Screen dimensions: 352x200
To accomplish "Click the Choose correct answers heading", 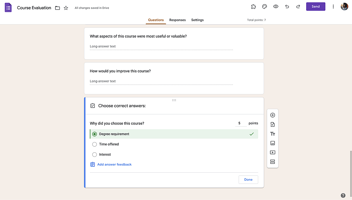I will 122,106.
